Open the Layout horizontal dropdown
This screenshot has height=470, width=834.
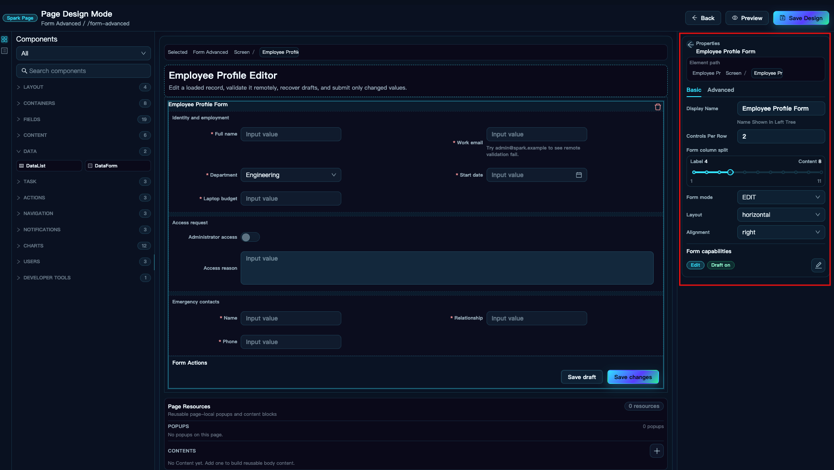[x=781, y=215]
